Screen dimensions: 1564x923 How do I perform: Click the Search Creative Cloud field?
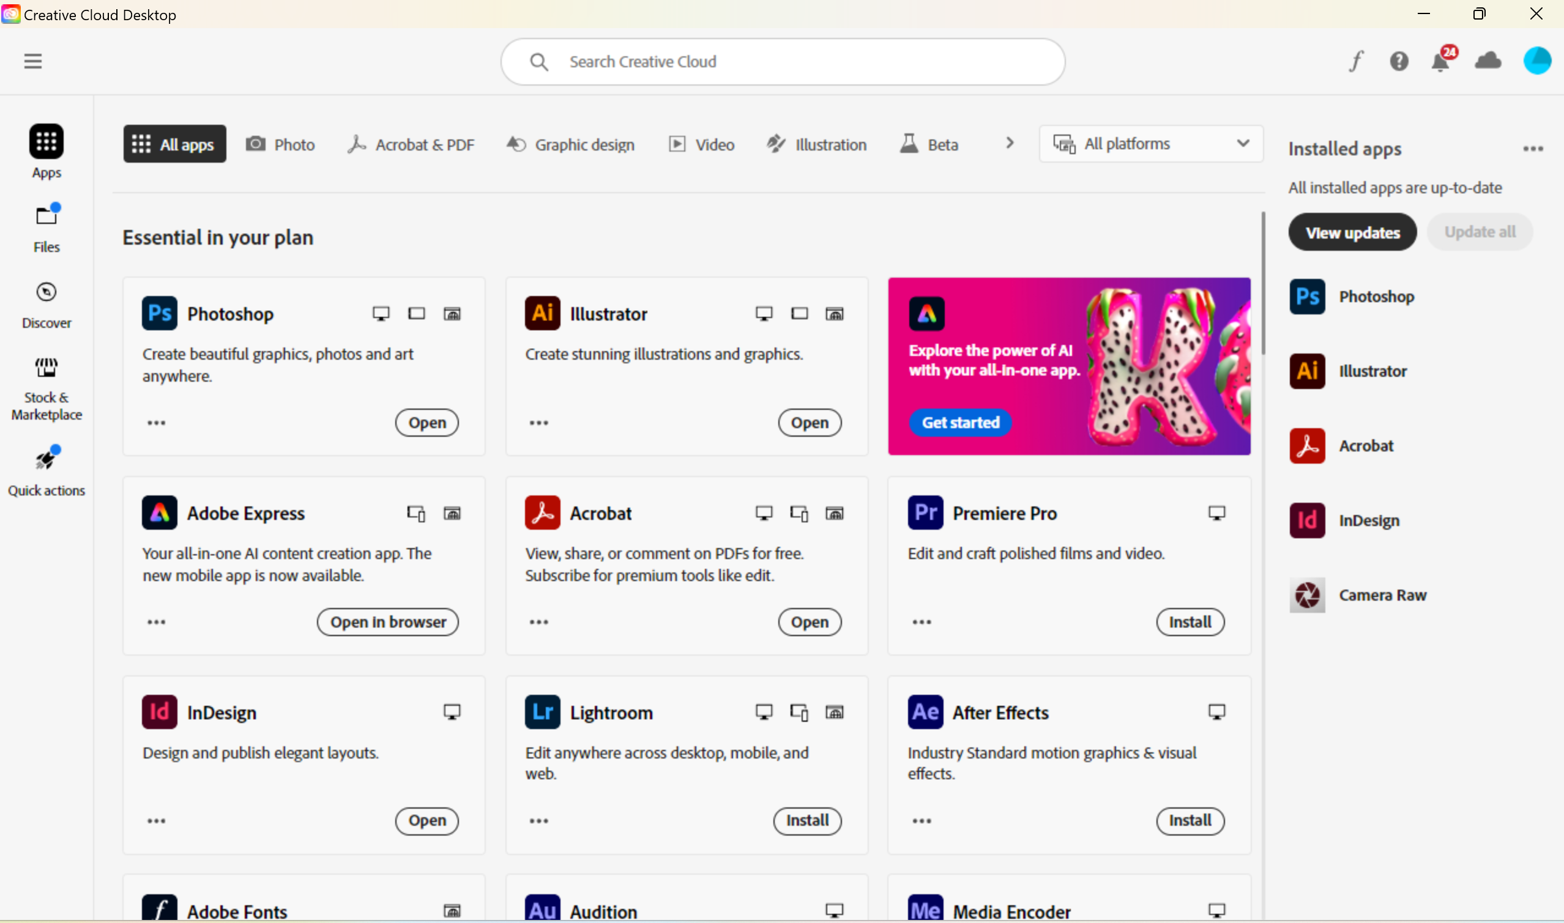point(783,62)
